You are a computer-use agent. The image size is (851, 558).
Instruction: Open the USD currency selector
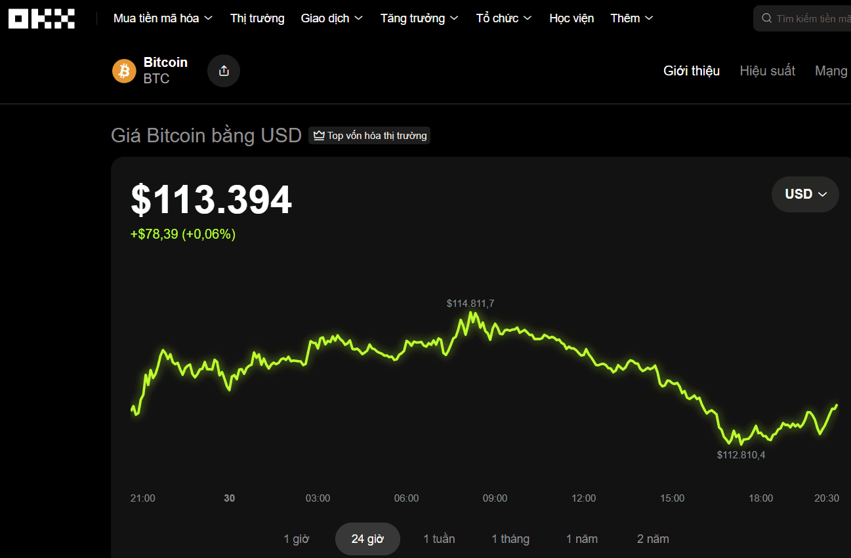[805, 194]
